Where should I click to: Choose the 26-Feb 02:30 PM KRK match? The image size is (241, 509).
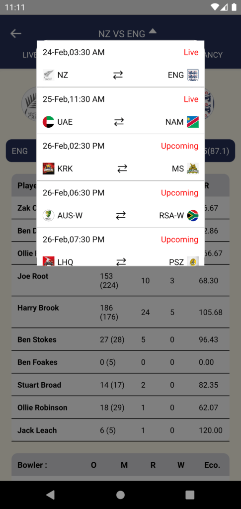[x=120, y=158]
